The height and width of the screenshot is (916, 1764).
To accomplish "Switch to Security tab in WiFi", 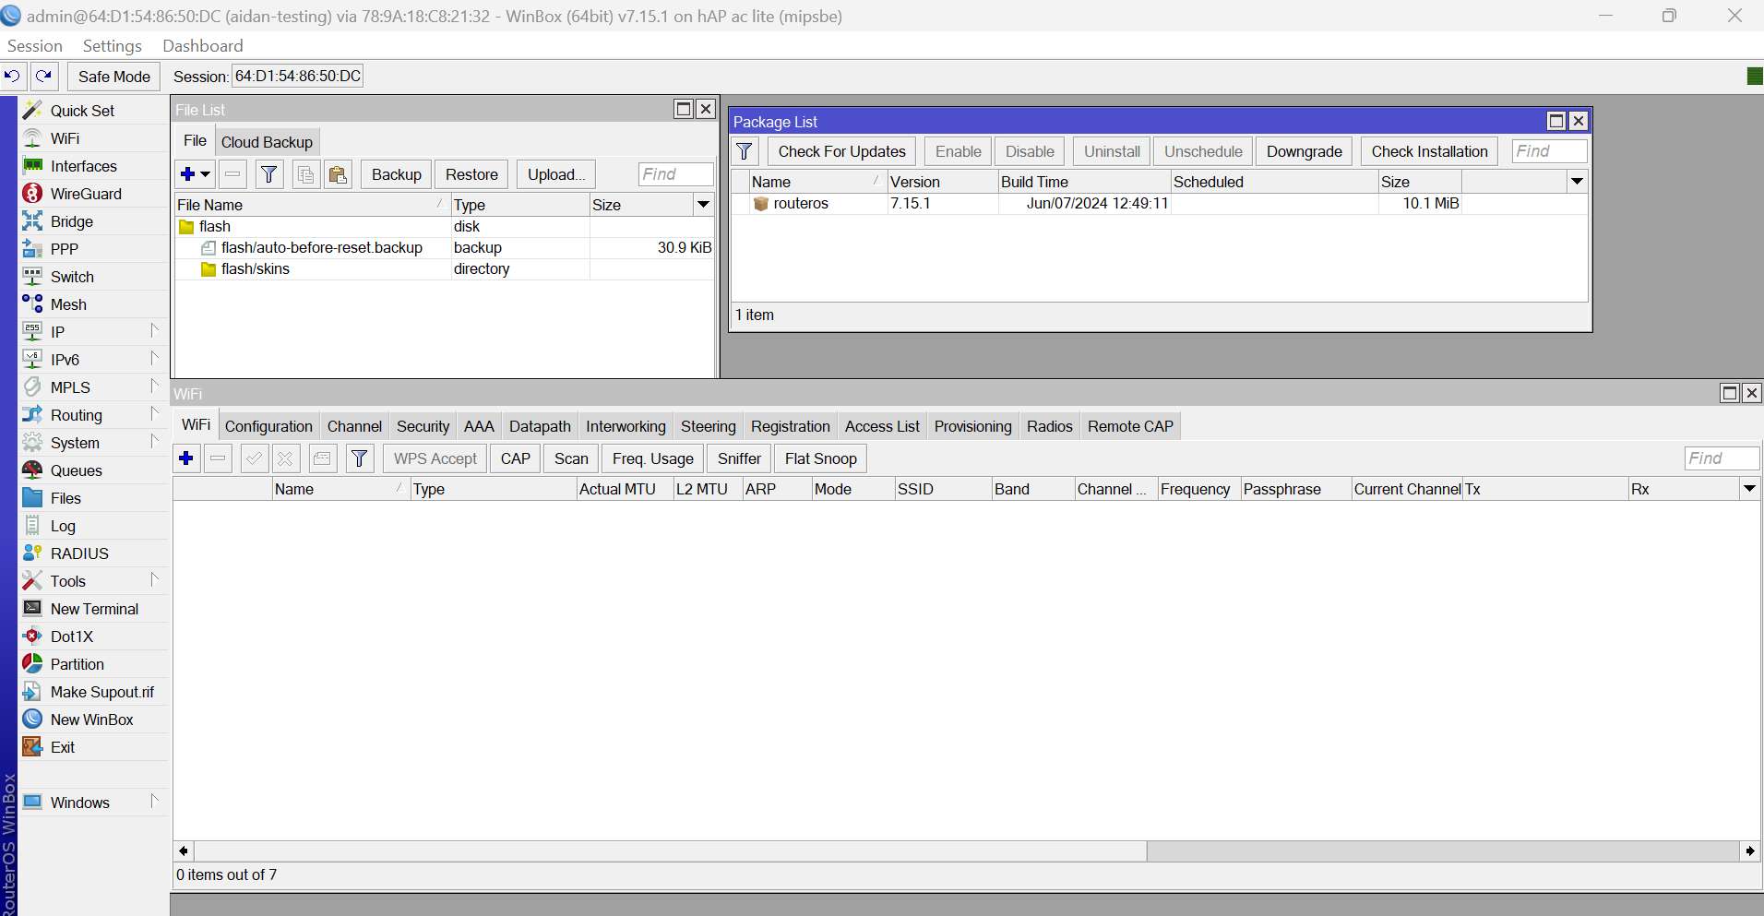I will point(423,426).
